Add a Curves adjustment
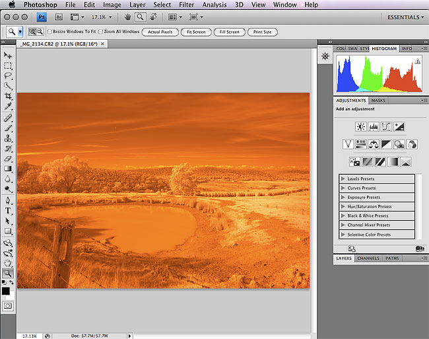This screenshot has width=429, height=339. (386, 126)
